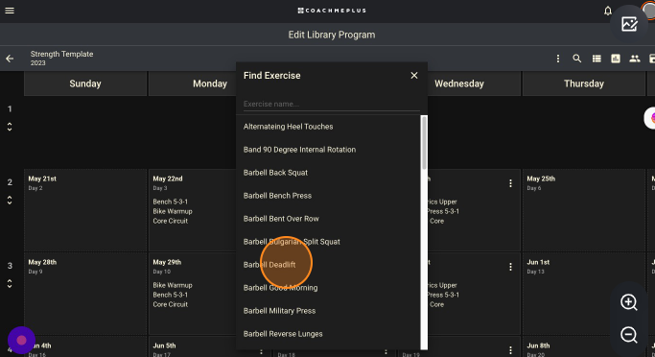Click the Strength Template program title
Image resolution: width=655 pixels, height=357 pixels.
pyautogui.click(x=61, y=54)
